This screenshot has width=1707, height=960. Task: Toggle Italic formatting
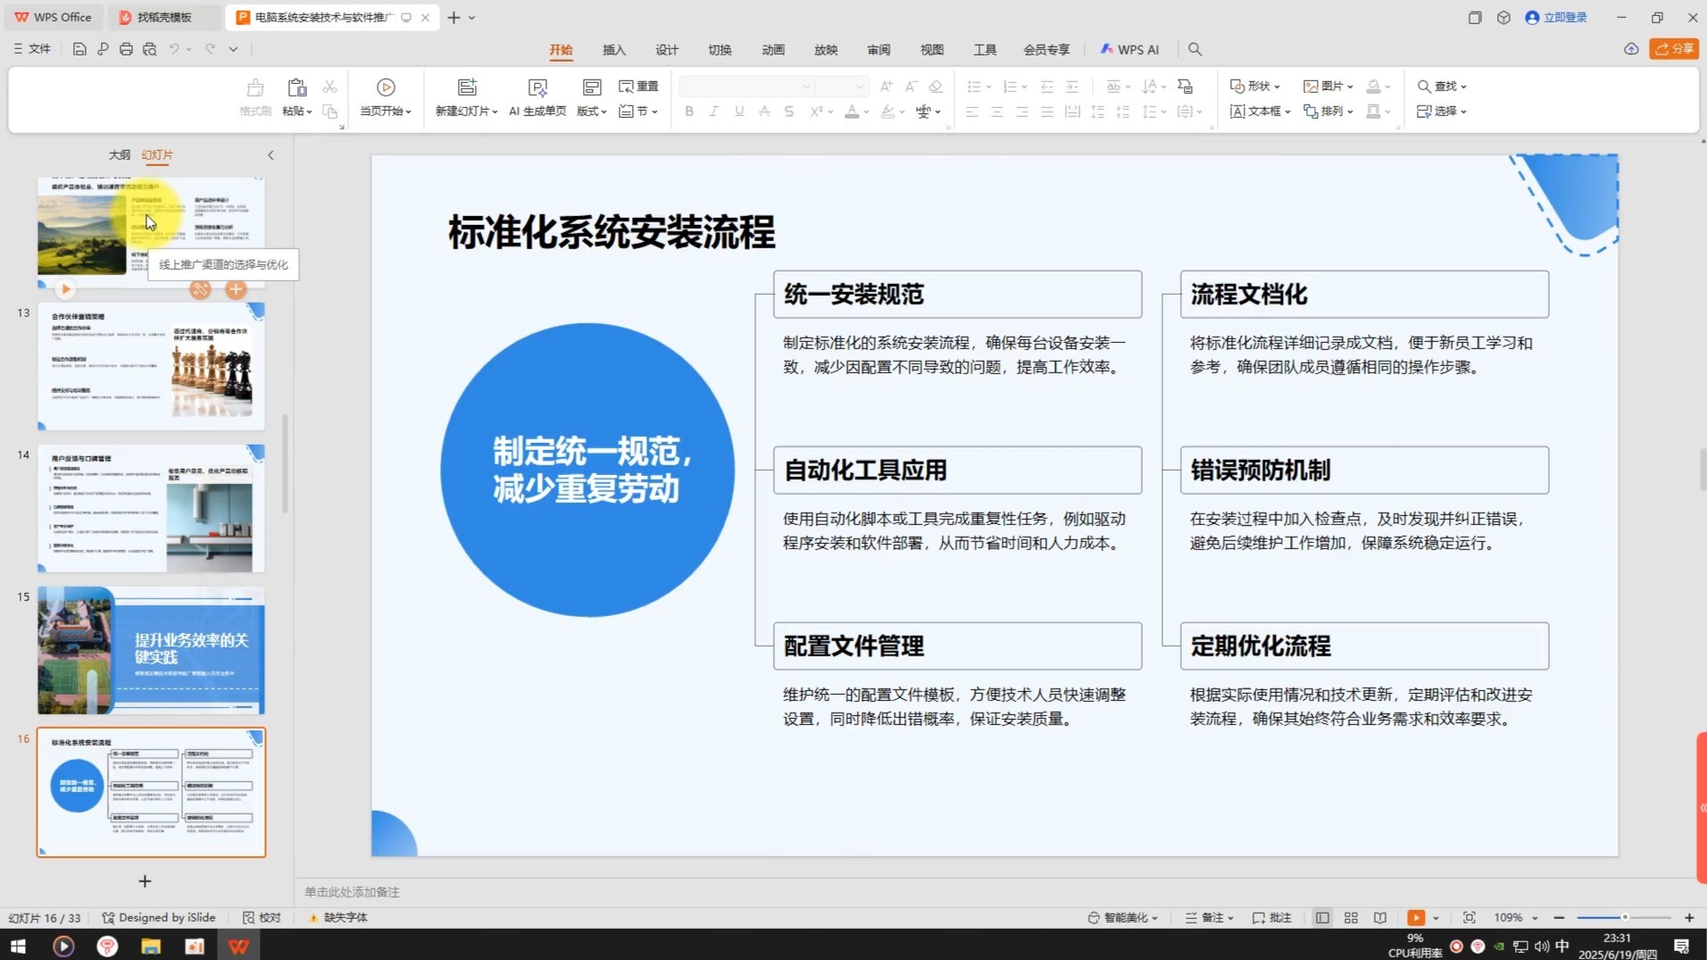click(x=713, y=112)
